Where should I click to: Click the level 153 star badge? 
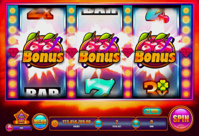(21, 117)
